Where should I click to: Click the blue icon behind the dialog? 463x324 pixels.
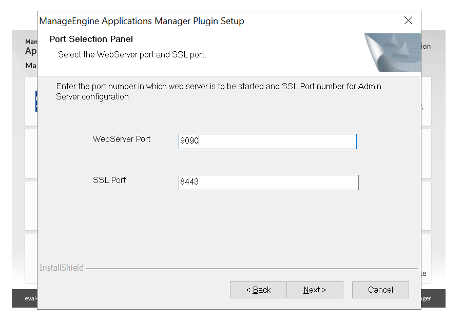36,101
